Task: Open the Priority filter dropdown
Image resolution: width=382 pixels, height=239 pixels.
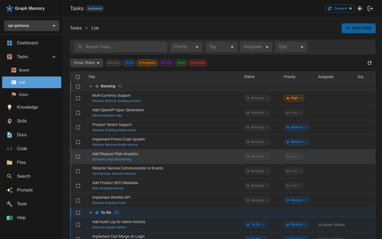Action: point(186,47)
